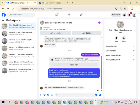Open emoji picker in message box
Screen dimensions: 140x105
(96, 95)
